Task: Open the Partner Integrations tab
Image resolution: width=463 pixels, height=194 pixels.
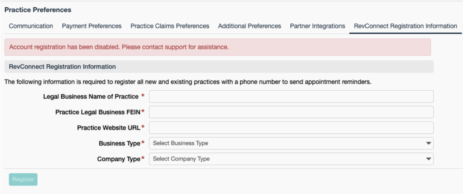Action: (317, 26)
